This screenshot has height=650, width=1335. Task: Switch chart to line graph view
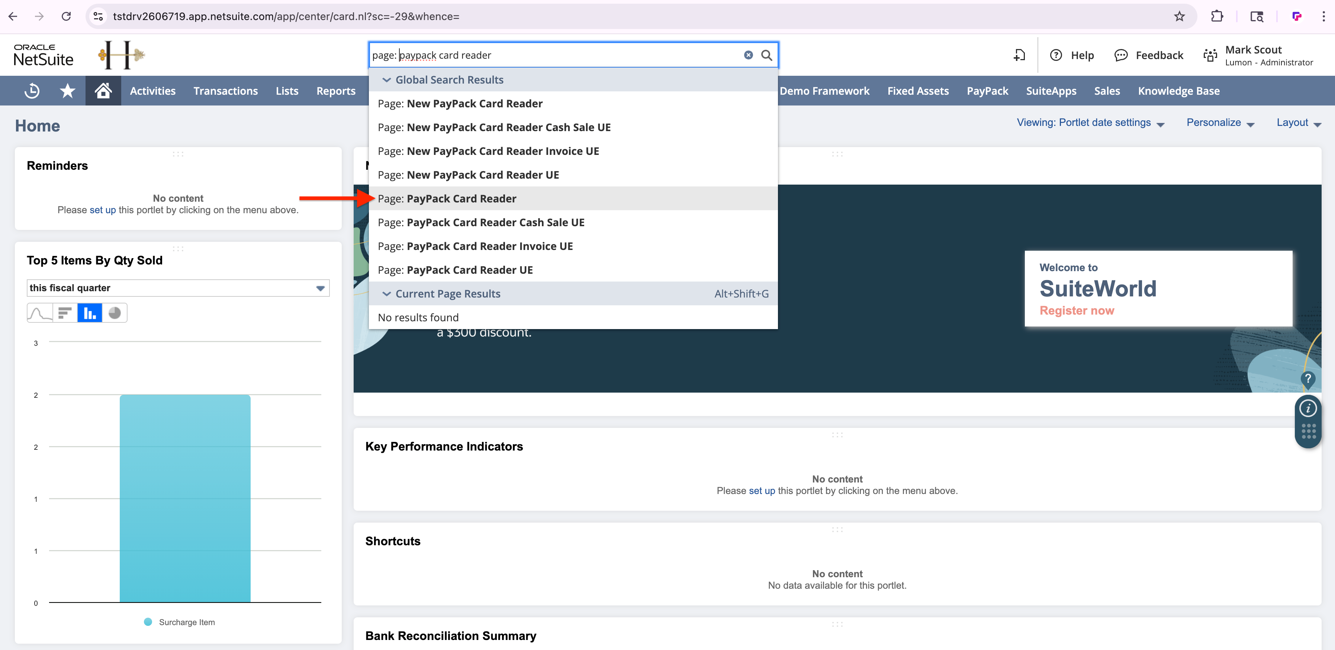point(39,313)
